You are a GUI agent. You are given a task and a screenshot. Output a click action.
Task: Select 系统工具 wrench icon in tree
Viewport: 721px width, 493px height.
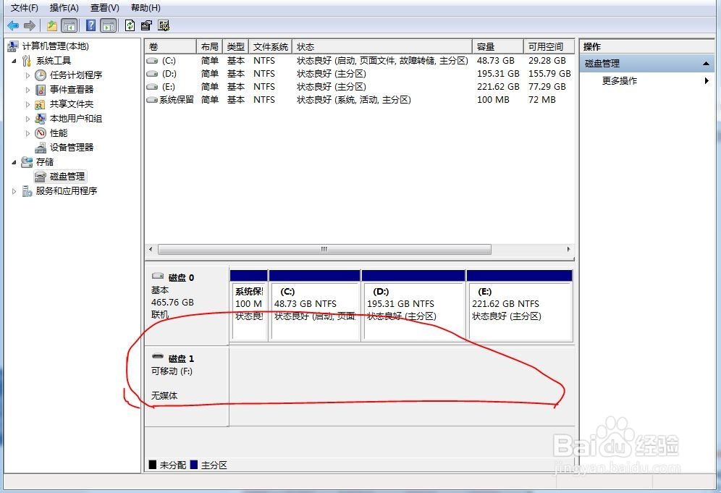(x=27, y=61)
